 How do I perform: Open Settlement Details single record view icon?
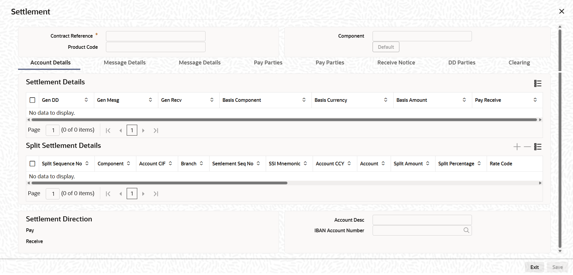click(x=537, y=83)
